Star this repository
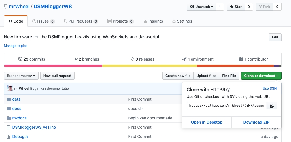The height and width of the screenshot is (142, 291). coord(235,7)
